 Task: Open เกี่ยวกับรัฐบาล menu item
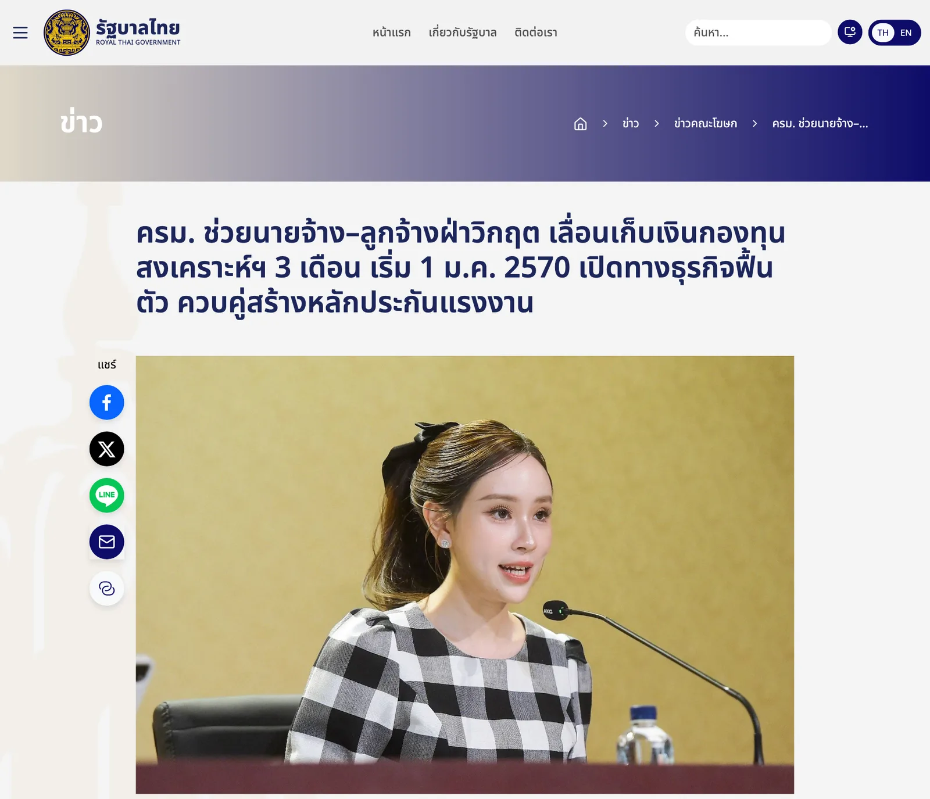click(x=463, y=33)
